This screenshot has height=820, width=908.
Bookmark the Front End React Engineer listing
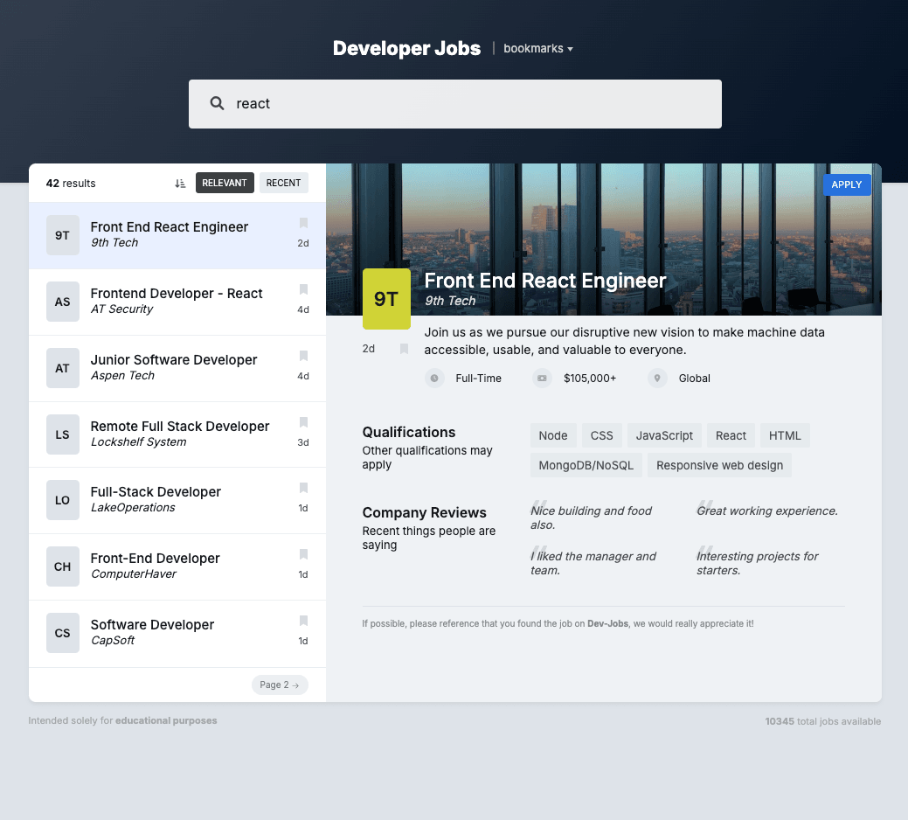click(x=303, y=223)
